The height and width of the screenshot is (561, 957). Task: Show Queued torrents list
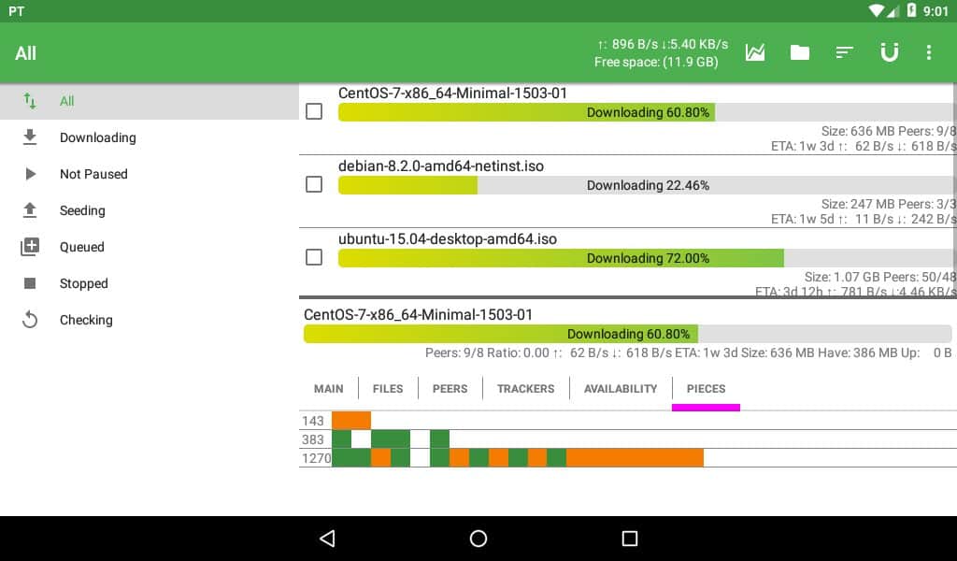pyautogui.click(x=82, y=247)
